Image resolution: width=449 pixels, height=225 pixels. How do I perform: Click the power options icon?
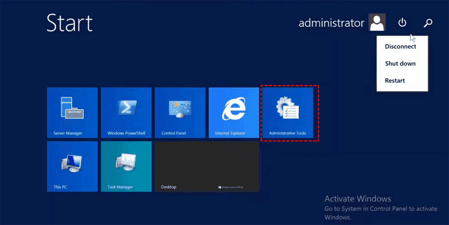coord(402,23)
